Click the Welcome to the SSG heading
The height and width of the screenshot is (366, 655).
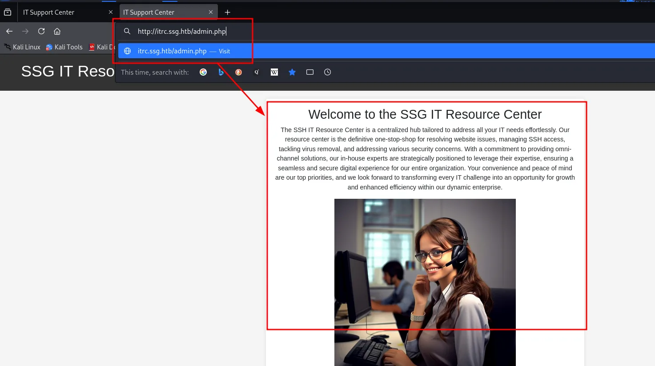point(425,114)
